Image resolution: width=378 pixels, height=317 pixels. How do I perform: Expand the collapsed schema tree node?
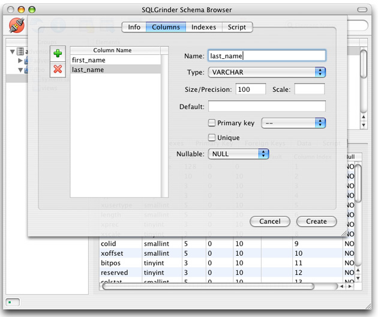20,60
